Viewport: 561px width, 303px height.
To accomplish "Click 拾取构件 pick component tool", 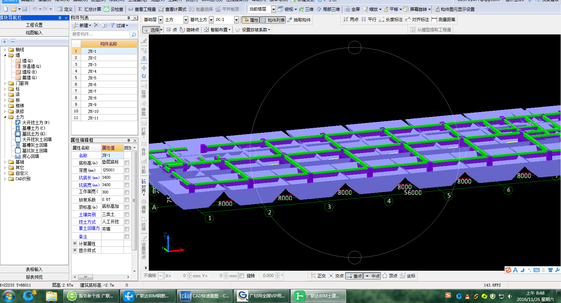I will (299, 20).
